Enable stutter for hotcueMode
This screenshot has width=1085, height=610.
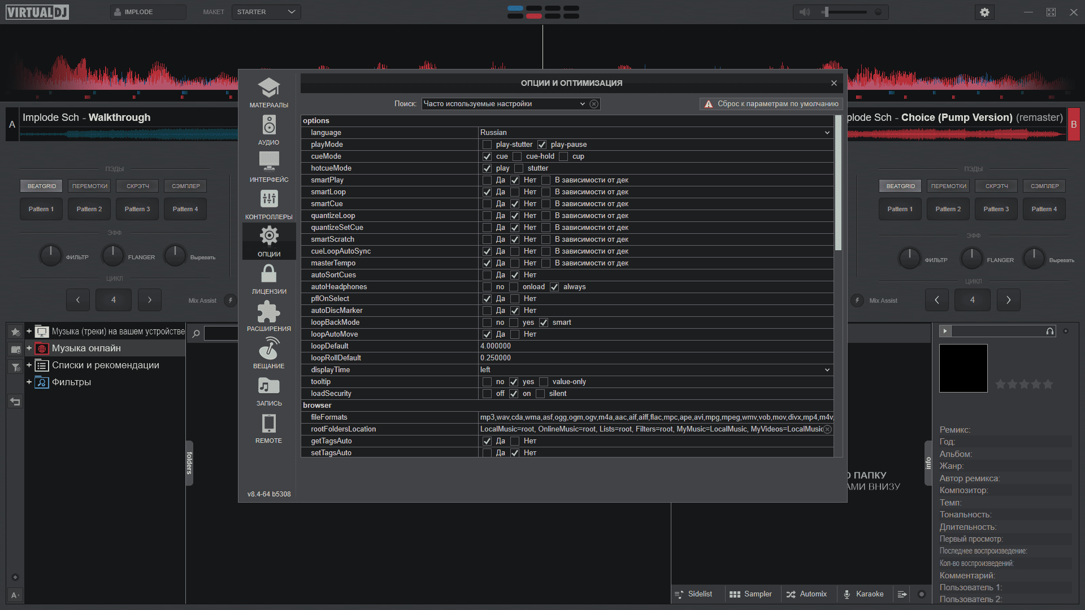pos(519,168)
